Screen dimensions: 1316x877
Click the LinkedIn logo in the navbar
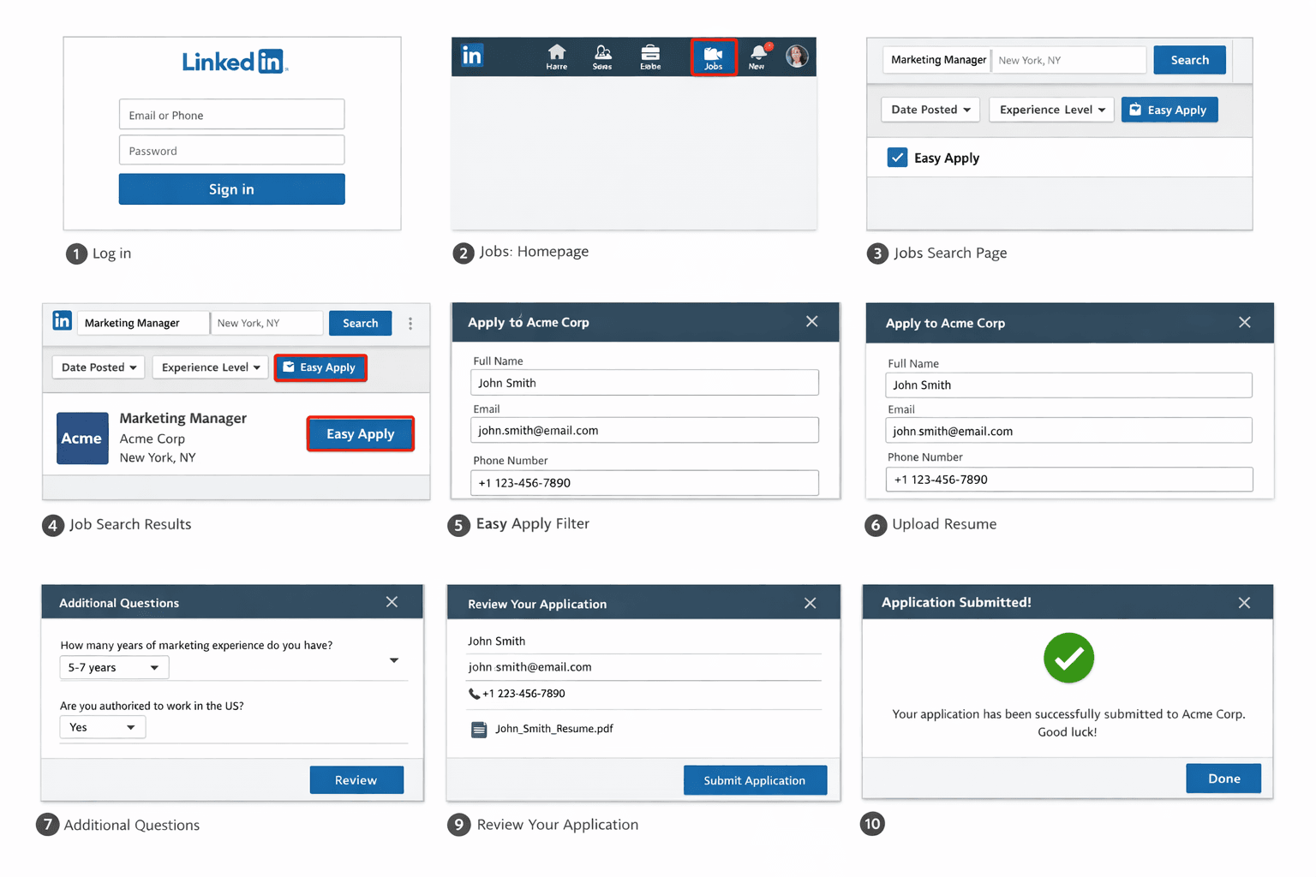pyautogui.click(x=472, y=55)
